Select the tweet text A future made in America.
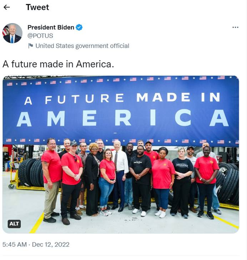The width and height of the screenshot is (247, 260). pos(58,64)
